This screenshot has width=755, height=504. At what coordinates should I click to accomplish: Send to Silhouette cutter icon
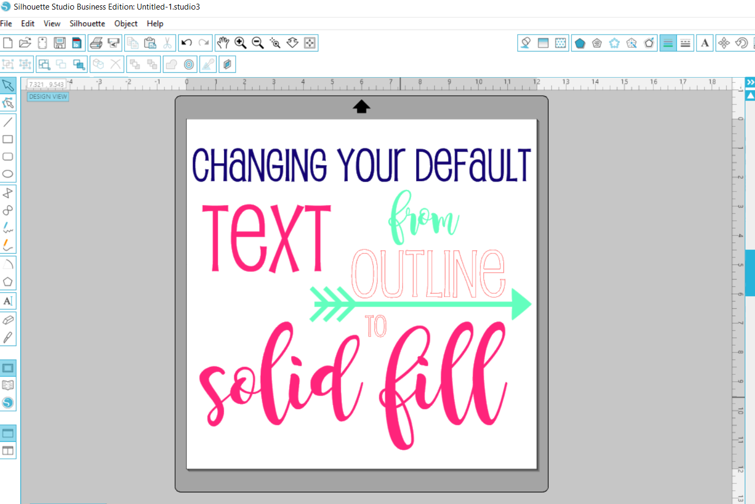click(x=114, y=43)
